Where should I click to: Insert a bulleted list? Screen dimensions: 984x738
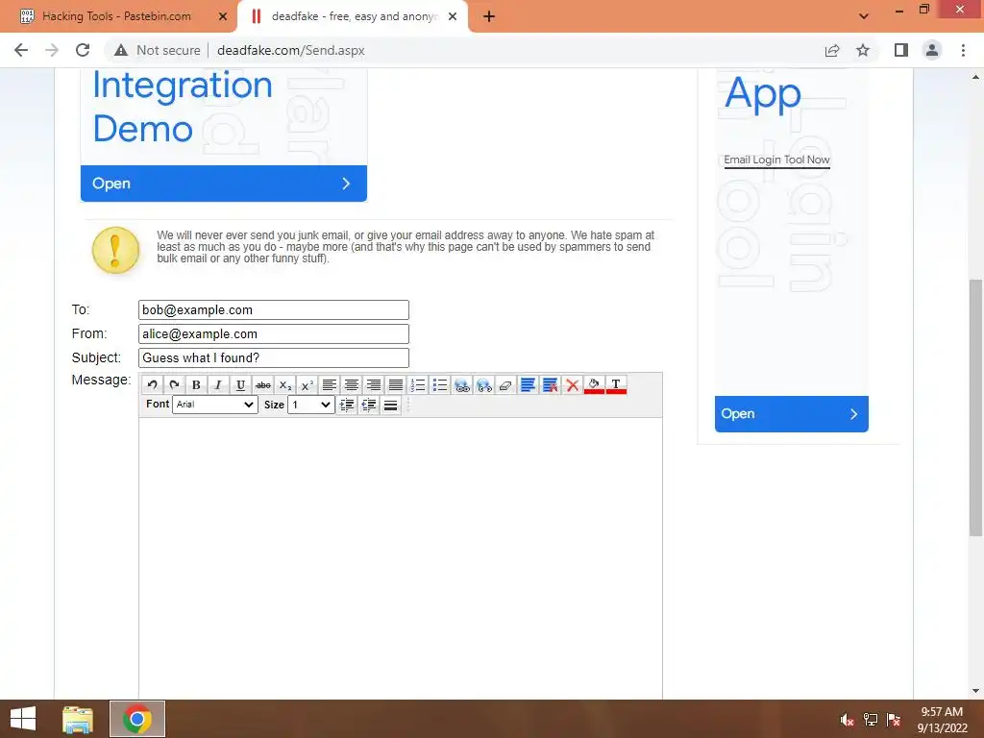pyautogui.click(x=440, y=384)
